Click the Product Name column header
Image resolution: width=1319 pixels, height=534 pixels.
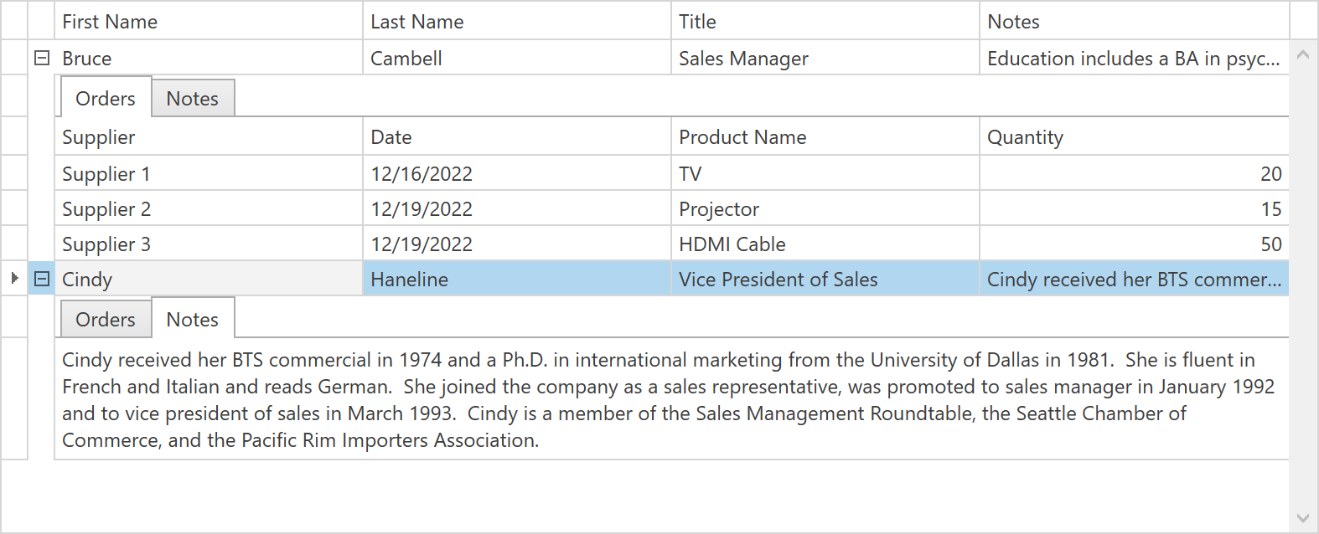pyautogui.click(x=825, y=137)
